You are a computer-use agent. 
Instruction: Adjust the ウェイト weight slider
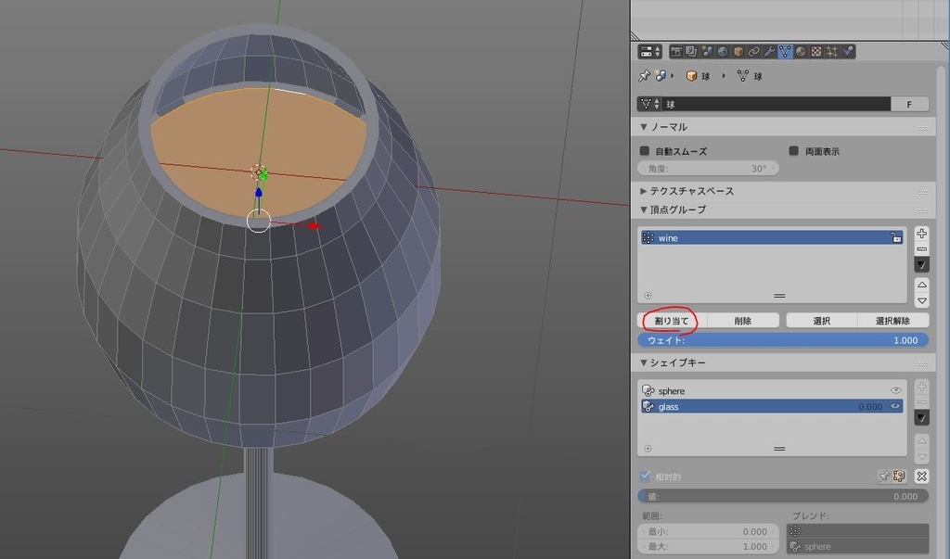783,340
